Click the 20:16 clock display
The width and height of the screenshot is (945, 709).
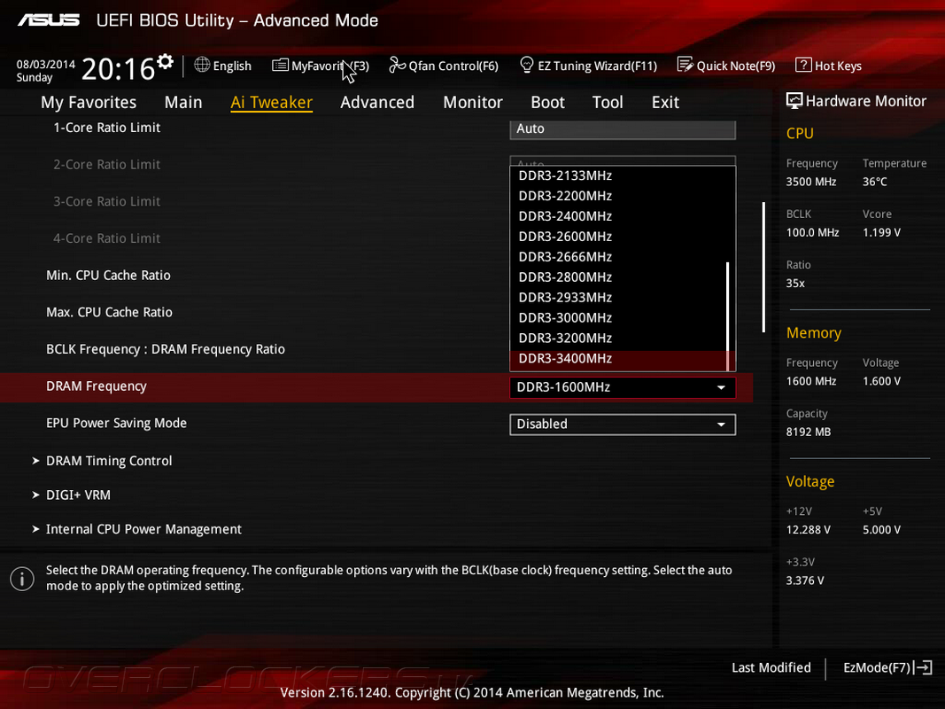[x=118, y=69]
